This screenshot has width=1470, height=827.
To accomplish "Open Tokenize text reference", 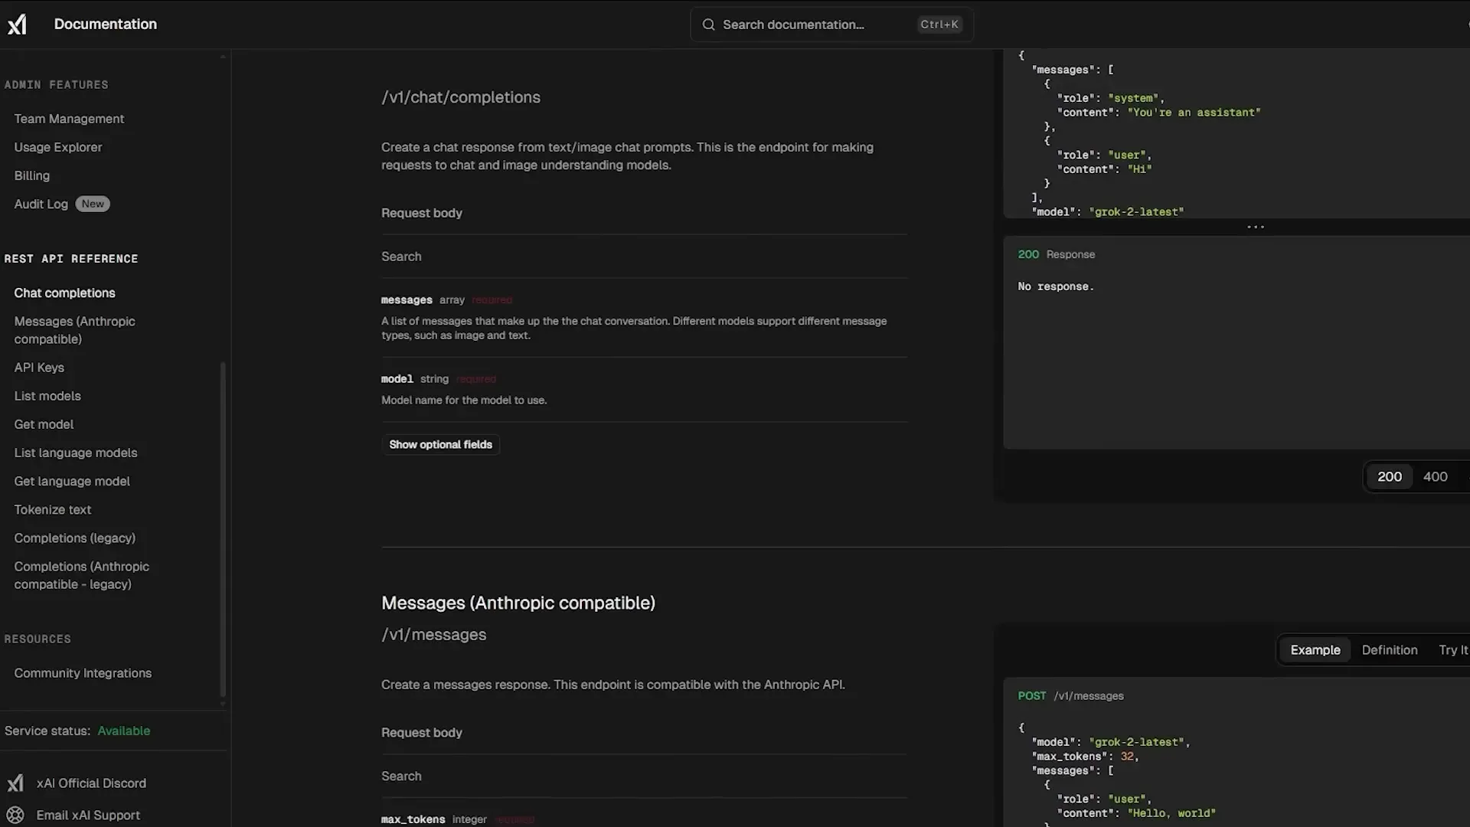I will pyautogui.click(x=53, y=509).
